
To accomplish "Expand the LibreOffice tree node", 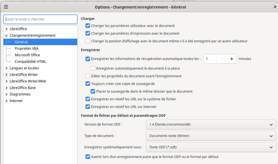I will point(7,29).
